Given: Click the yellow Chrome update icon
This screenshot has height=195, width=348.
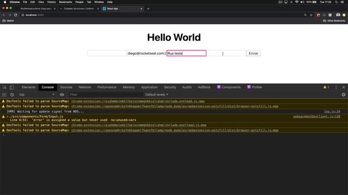Looking at the screenshot, I should (x=344, y=15).
